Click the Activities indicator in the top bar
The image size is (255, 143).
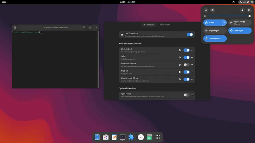[5, 2]
